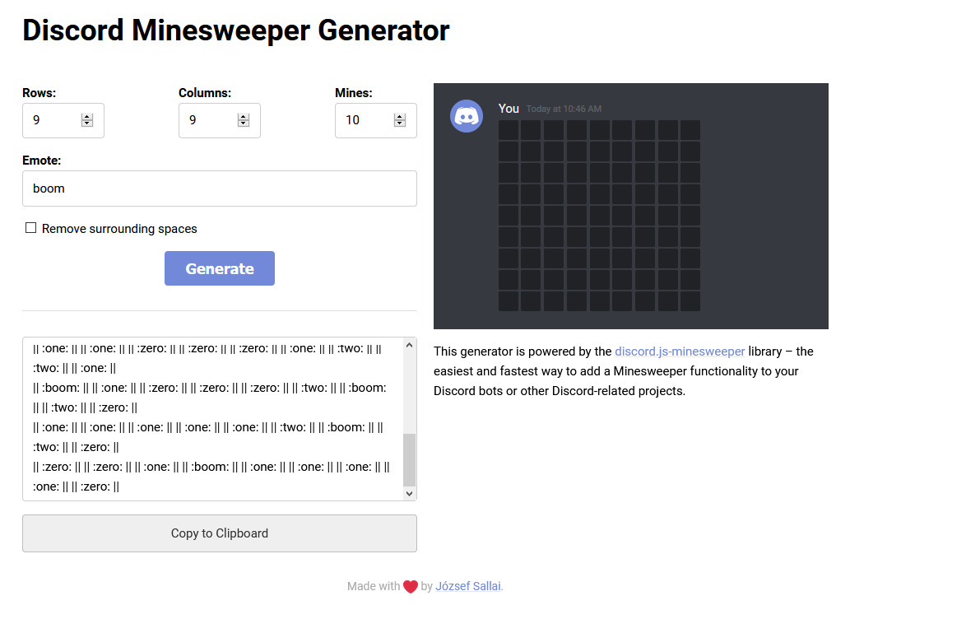The image size is (980, 619).
Task: Click the red heart icon in the footer
Action: pos(410,585)
